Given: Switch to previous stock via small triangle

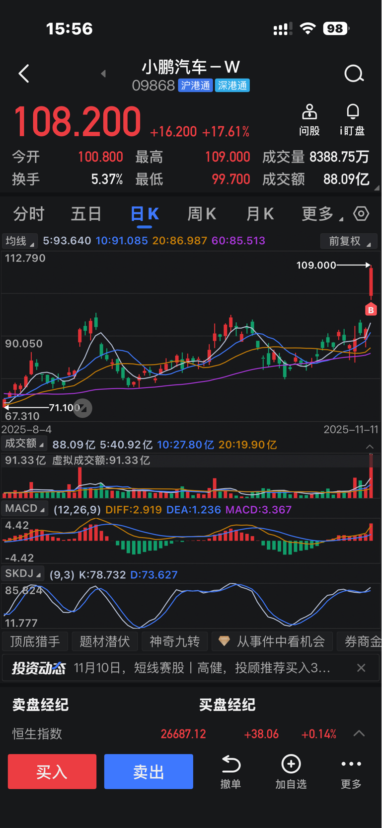Looking at the screenshot, I should click(103, 74).
